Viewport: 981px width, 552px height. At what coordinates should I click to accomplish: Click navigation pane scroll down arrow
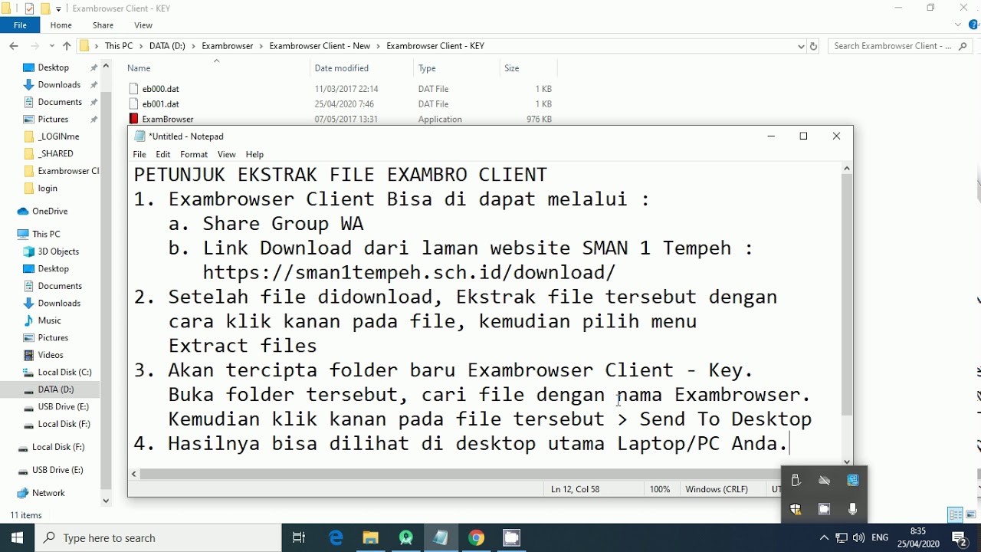coord(106,501)
